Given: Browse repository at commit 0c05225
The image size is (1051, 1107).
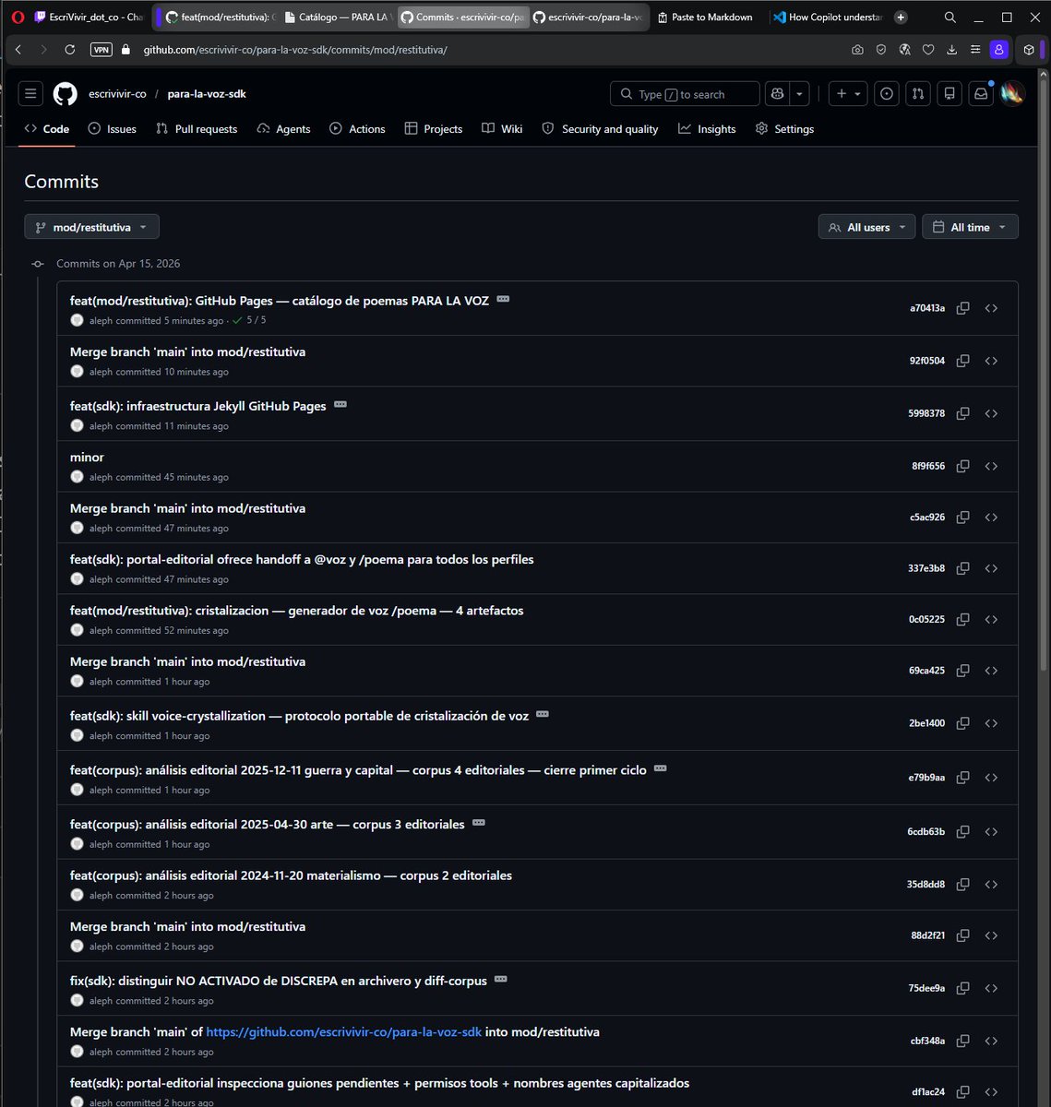Looking at the screenshot, I should click(991, 619).
